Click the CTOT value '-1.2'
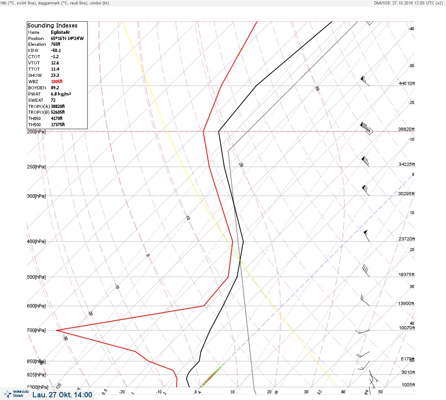The width and height of the screenshot is (446, 400). pos(55,56)
